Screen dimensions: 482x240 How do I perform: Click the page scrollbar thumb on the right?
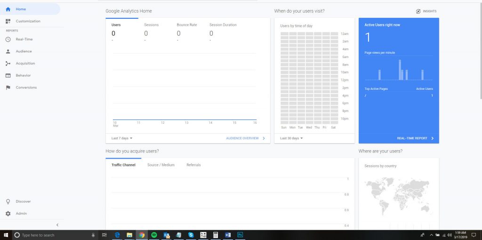[480, 51]
